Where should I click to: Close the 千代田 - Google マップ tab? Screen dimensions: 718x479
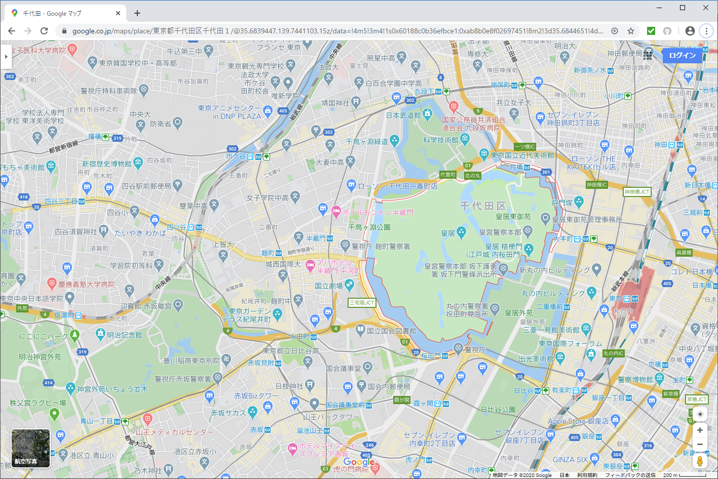click(x=119, y=13)
